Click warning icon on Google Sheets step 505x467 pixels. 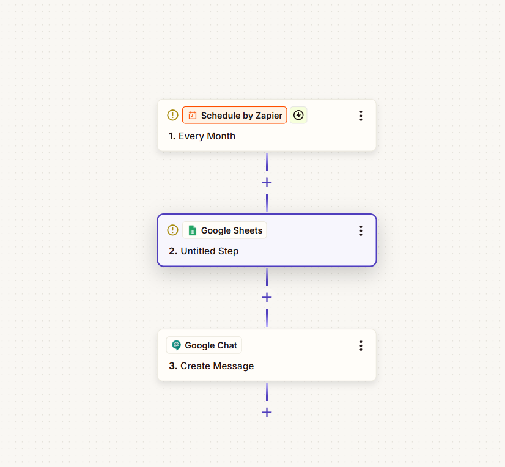(172, 230)
